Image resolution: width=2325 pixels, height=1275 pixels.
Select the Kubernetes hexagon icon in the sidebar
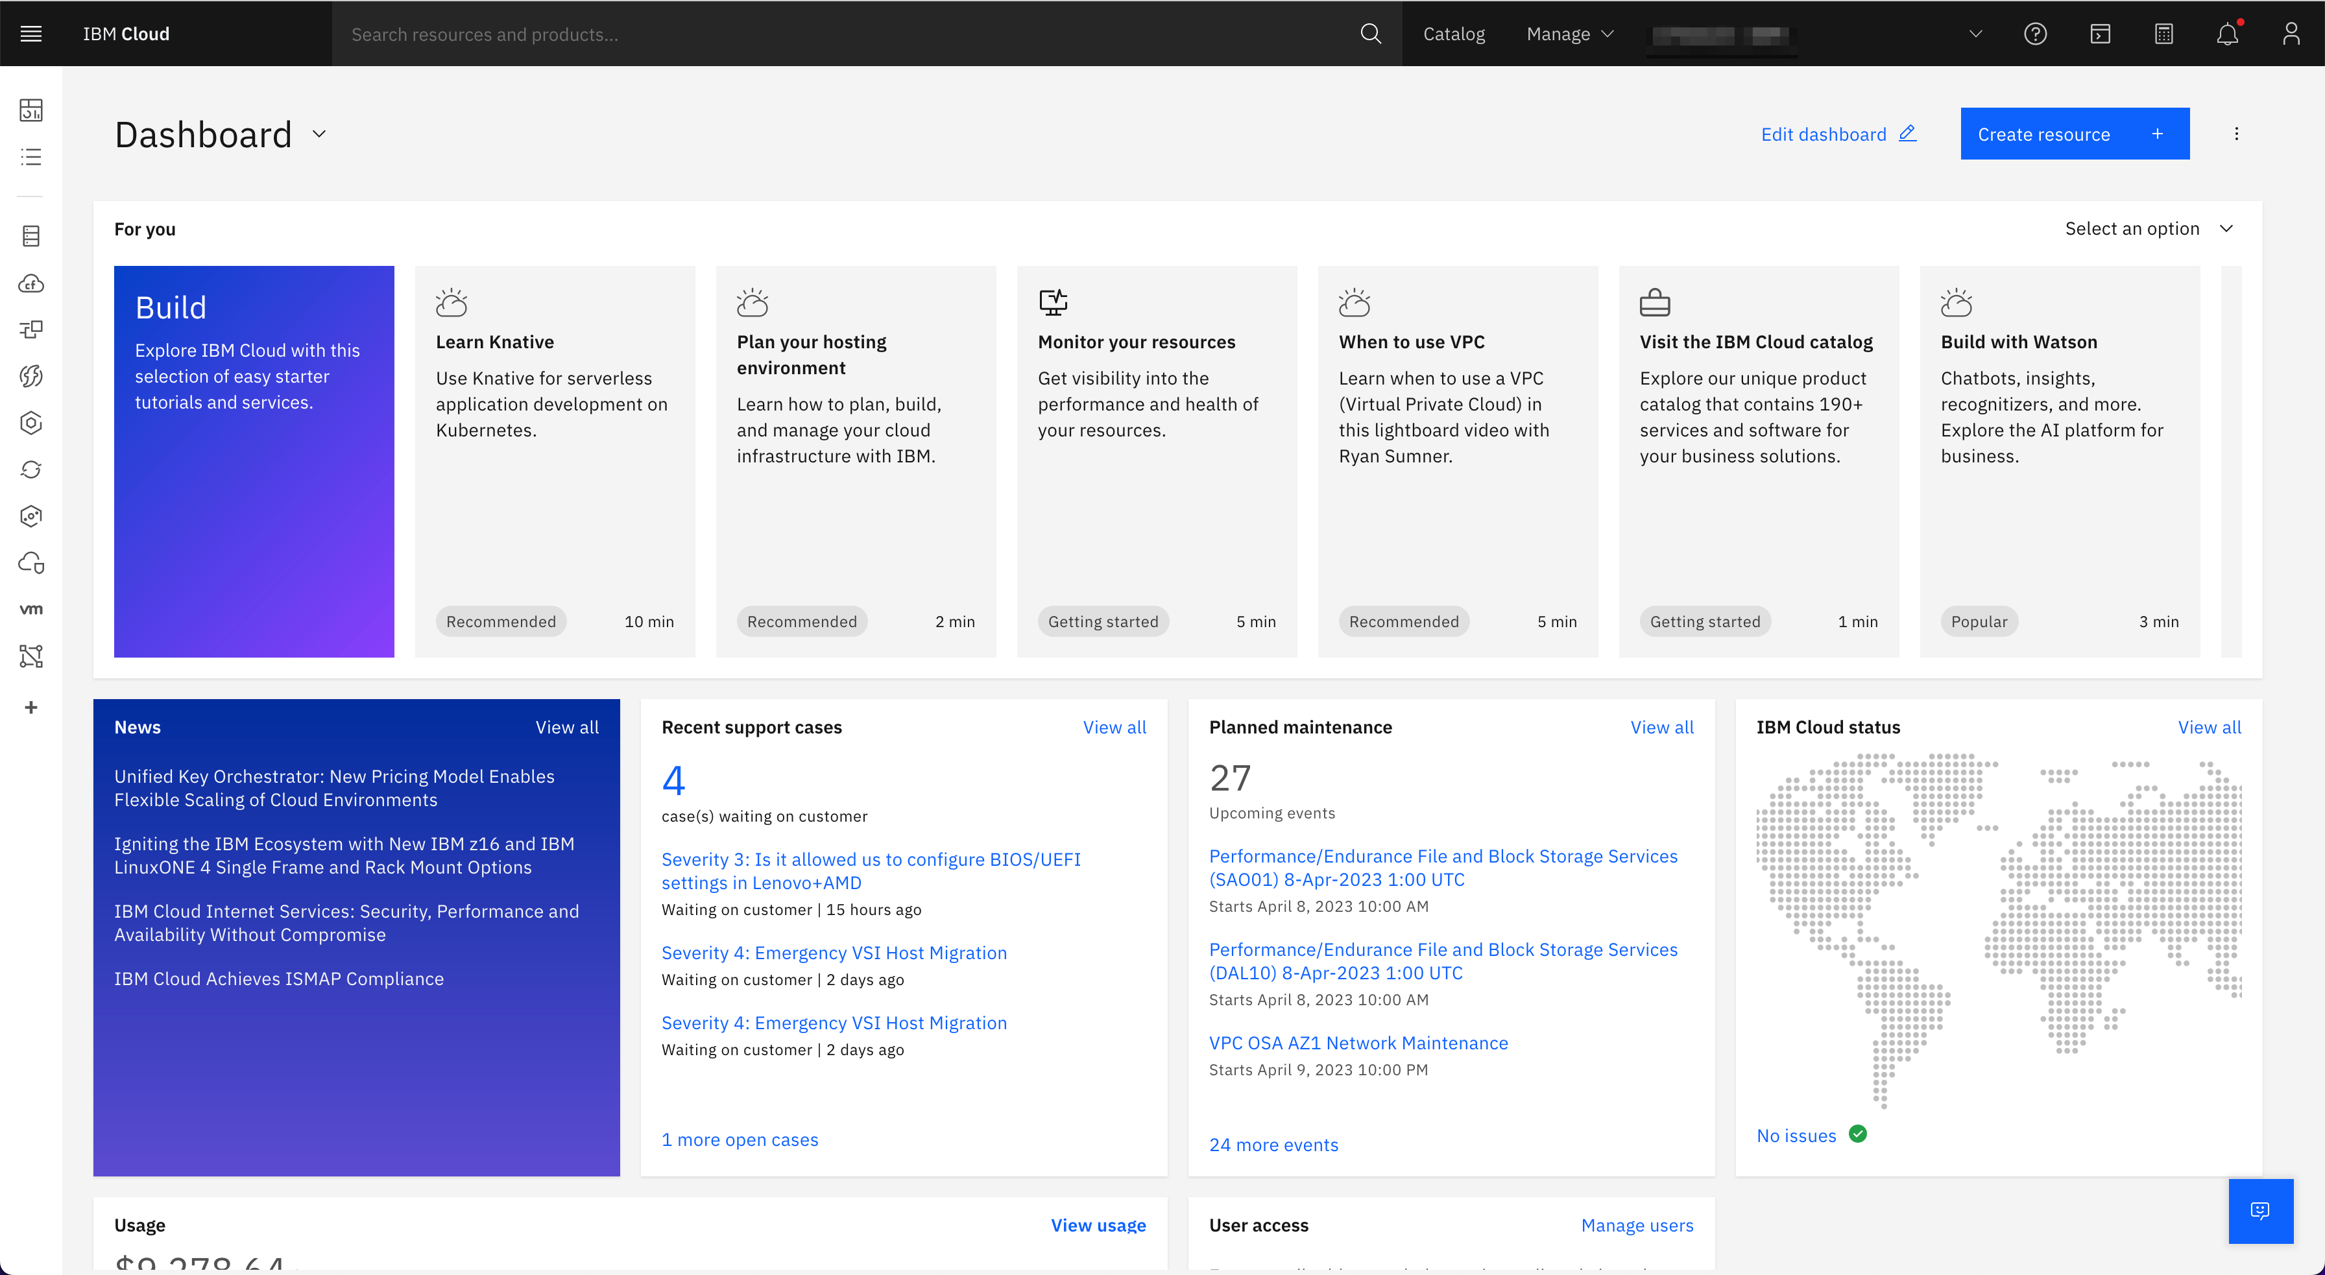tap(30, 422)
